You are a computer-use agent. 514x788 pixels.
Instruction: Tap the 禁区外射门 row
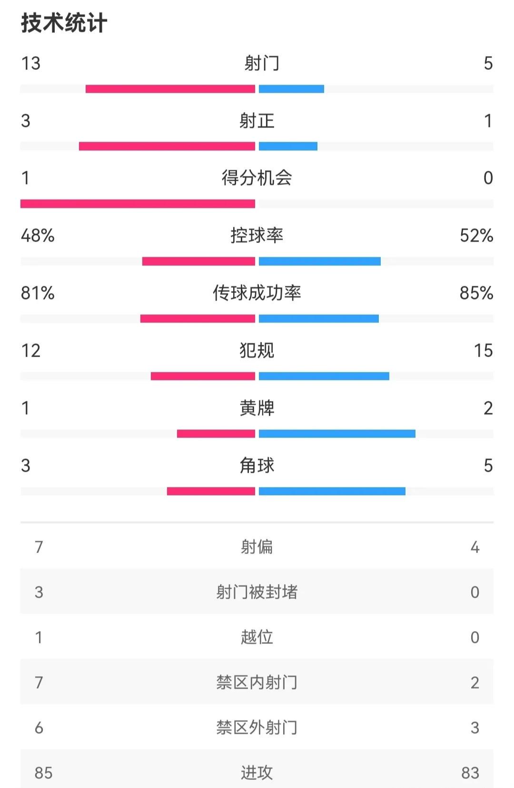pos(257,728)
